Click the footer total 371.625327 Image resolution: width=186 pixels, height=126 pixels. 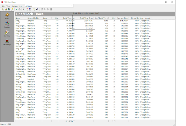tap(70, 121)
